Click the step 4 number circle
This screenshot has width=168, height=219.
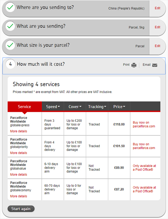tap(10, 64)
